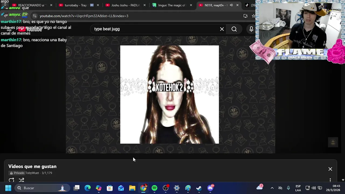Click the KOTEHOK 2 video cover
This screenshot has width=345, height=194.
pos(170,94)
